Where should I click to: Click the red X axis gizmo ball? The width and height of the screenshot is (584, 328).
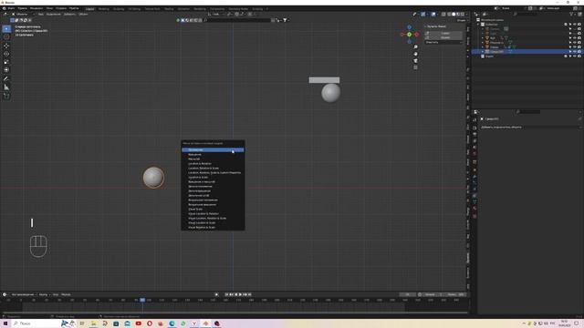point(416,35)
